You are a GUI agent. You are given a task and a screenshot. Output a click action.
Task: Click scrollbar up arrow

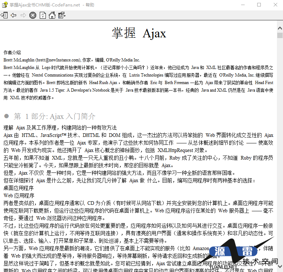[280, 28]
